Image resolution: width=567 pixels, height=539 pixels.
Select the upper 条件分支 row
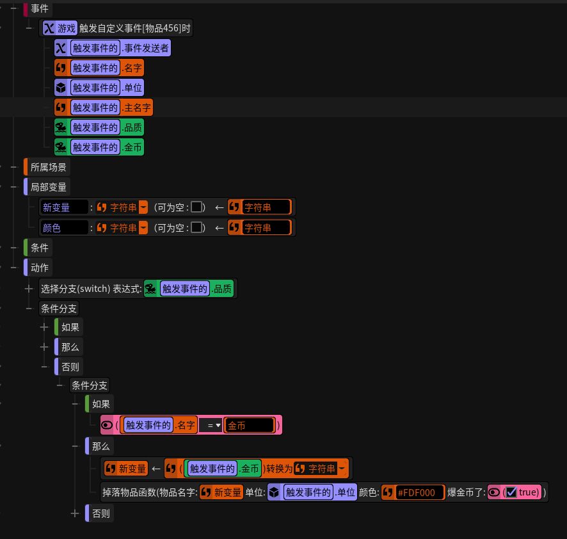click(59, 309)
